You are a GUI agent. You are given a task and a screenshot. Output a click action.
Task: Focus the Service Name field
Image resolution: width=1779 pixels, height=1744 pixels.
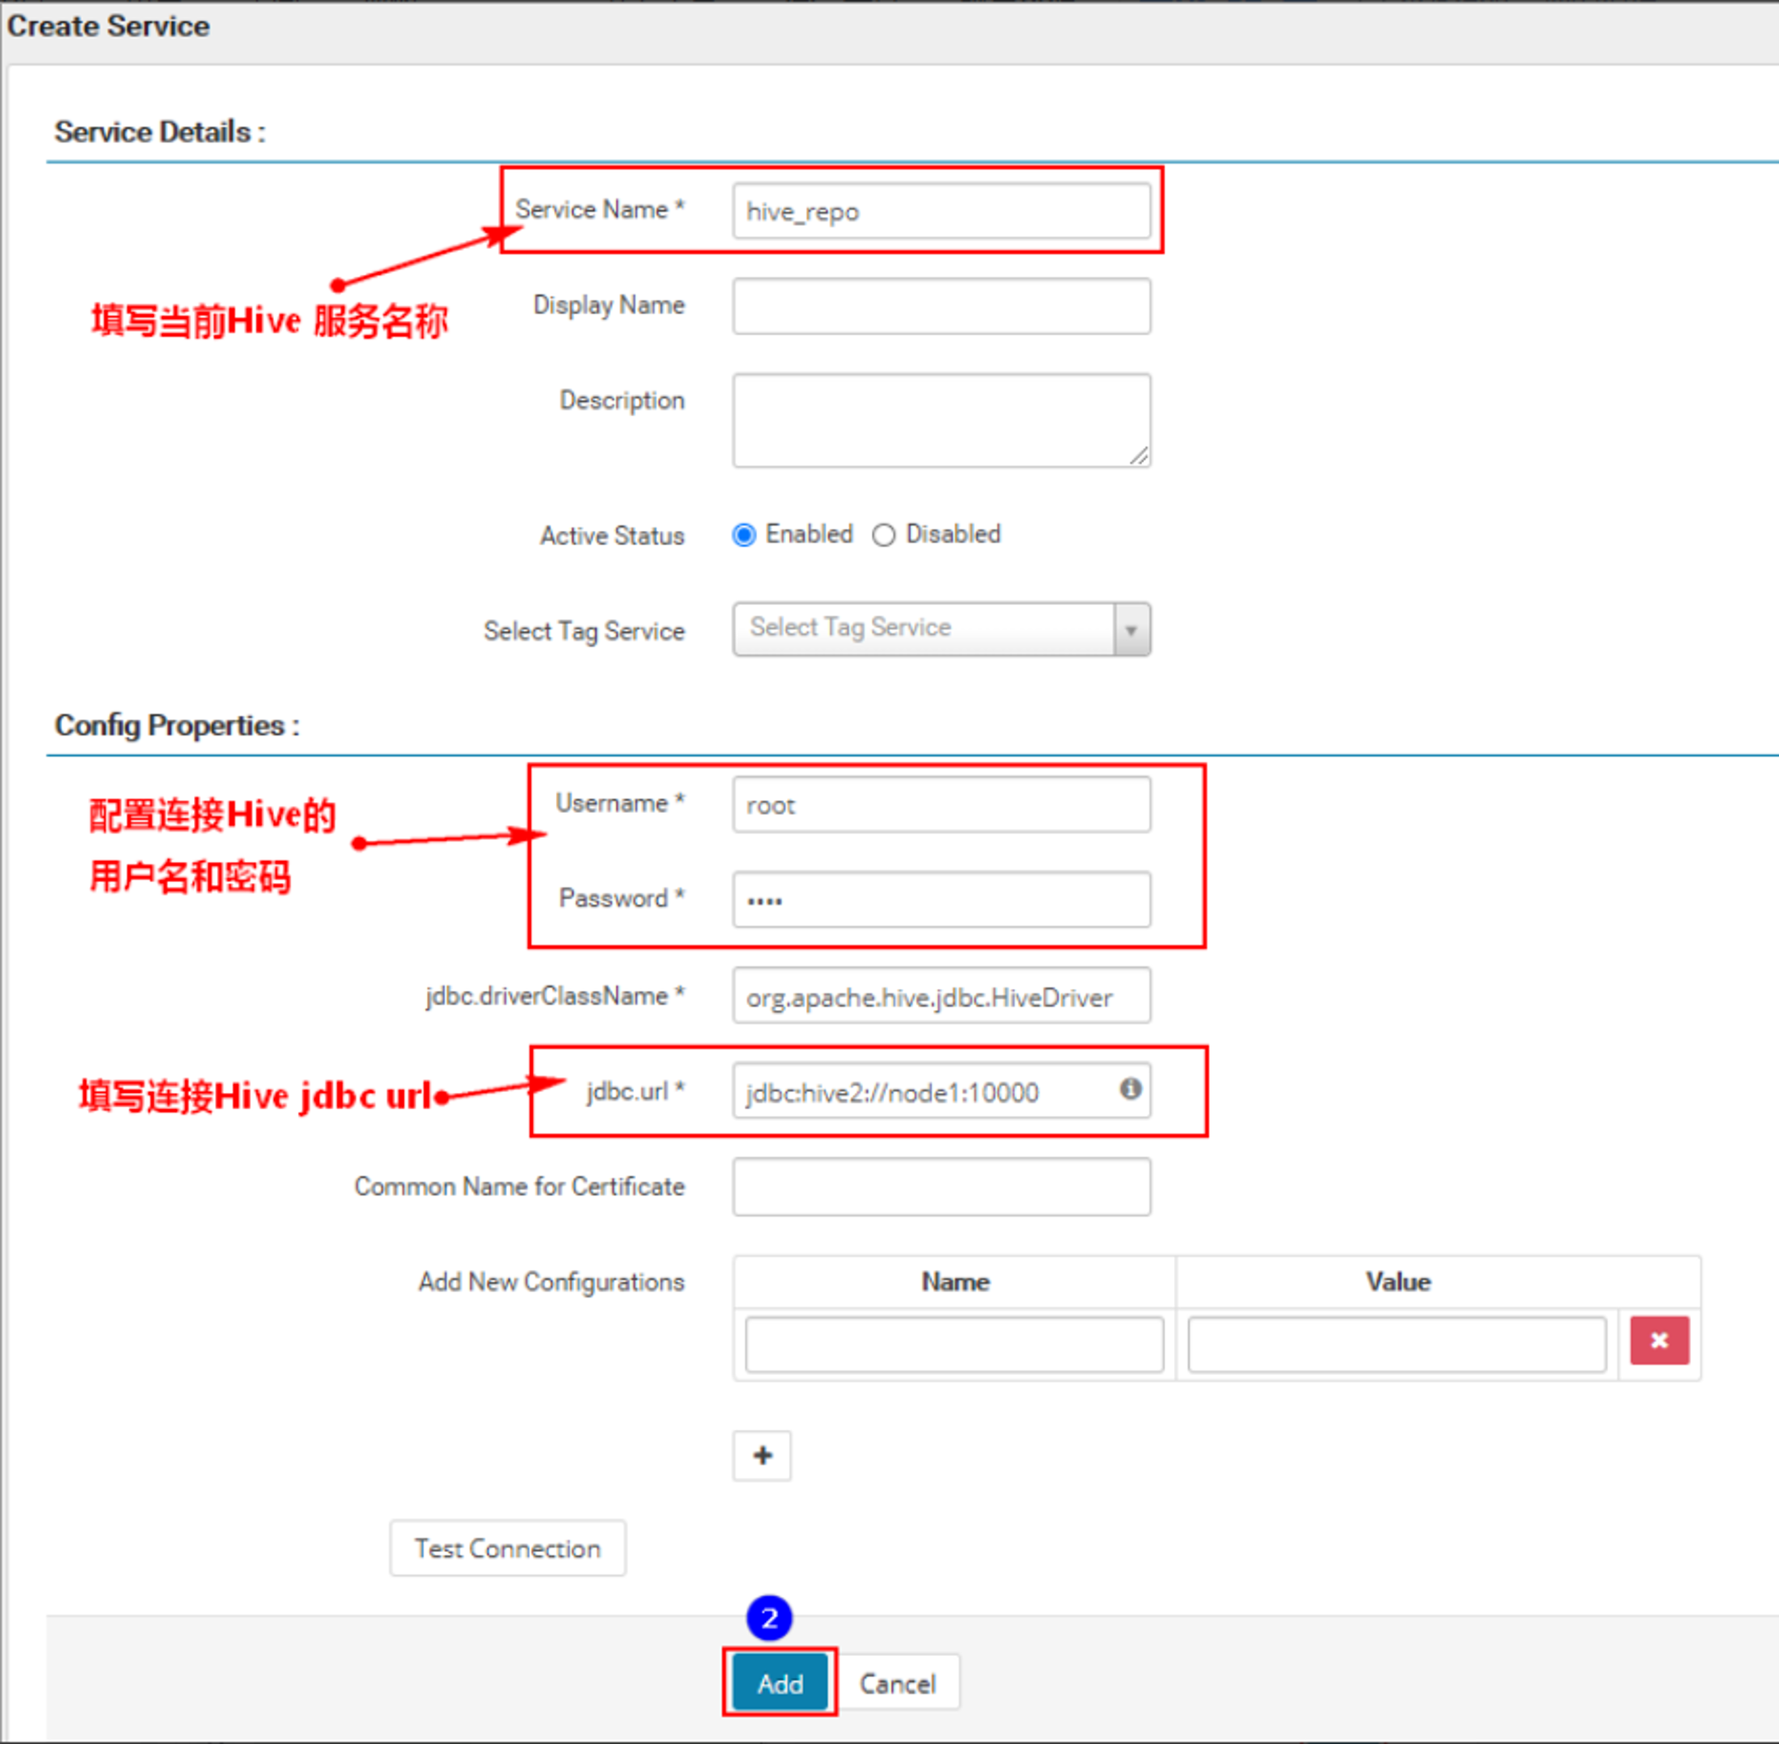(941, 212)
